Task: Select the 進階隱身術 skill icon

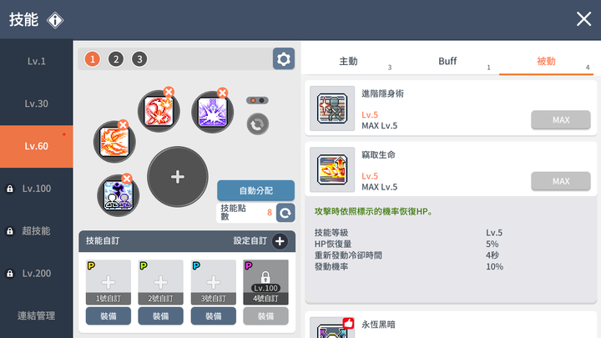Action: pos(332,108)
